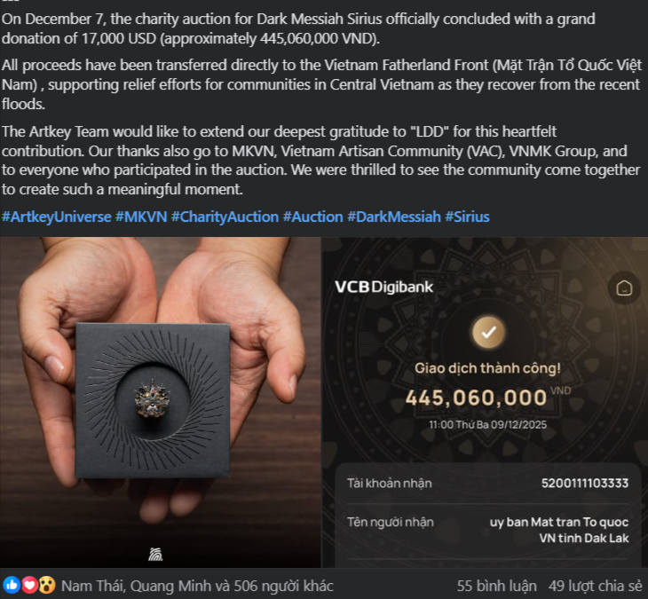Click the yellow Wow reaction emoji
The height and width of the screenshot is (599, 648).
pos(47,585)
